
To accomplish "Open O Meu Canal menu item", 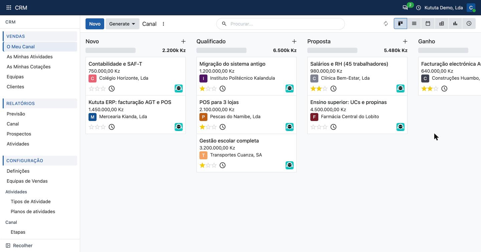I will (40, 47).
